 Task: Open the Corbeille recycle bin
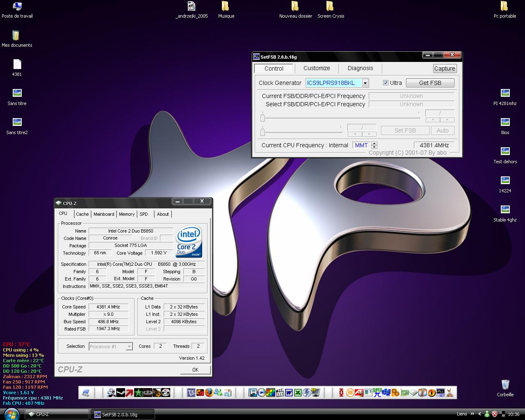(505, 388)
